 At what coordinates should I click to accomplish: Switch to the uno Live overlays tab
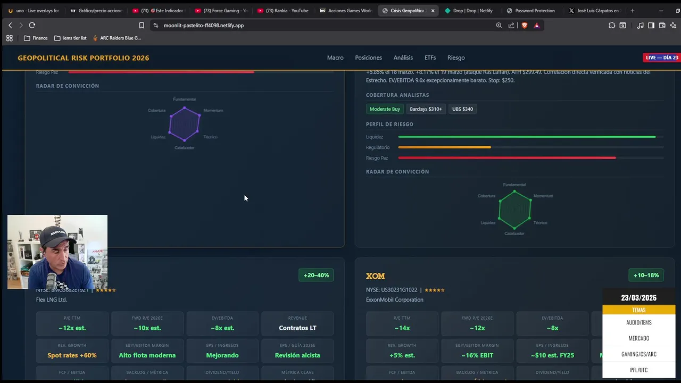click(34, 11)
